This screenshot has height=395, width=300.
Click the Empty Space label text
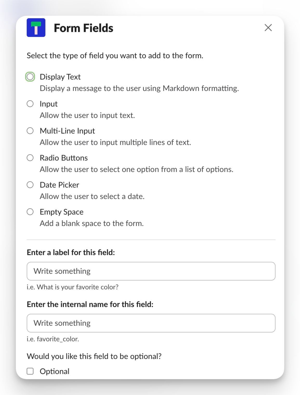pyautogui.click(x=62, y=212)
